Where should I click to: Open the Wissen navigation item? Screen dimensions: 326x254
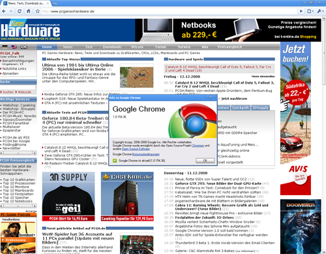click(x=137, y=47)
